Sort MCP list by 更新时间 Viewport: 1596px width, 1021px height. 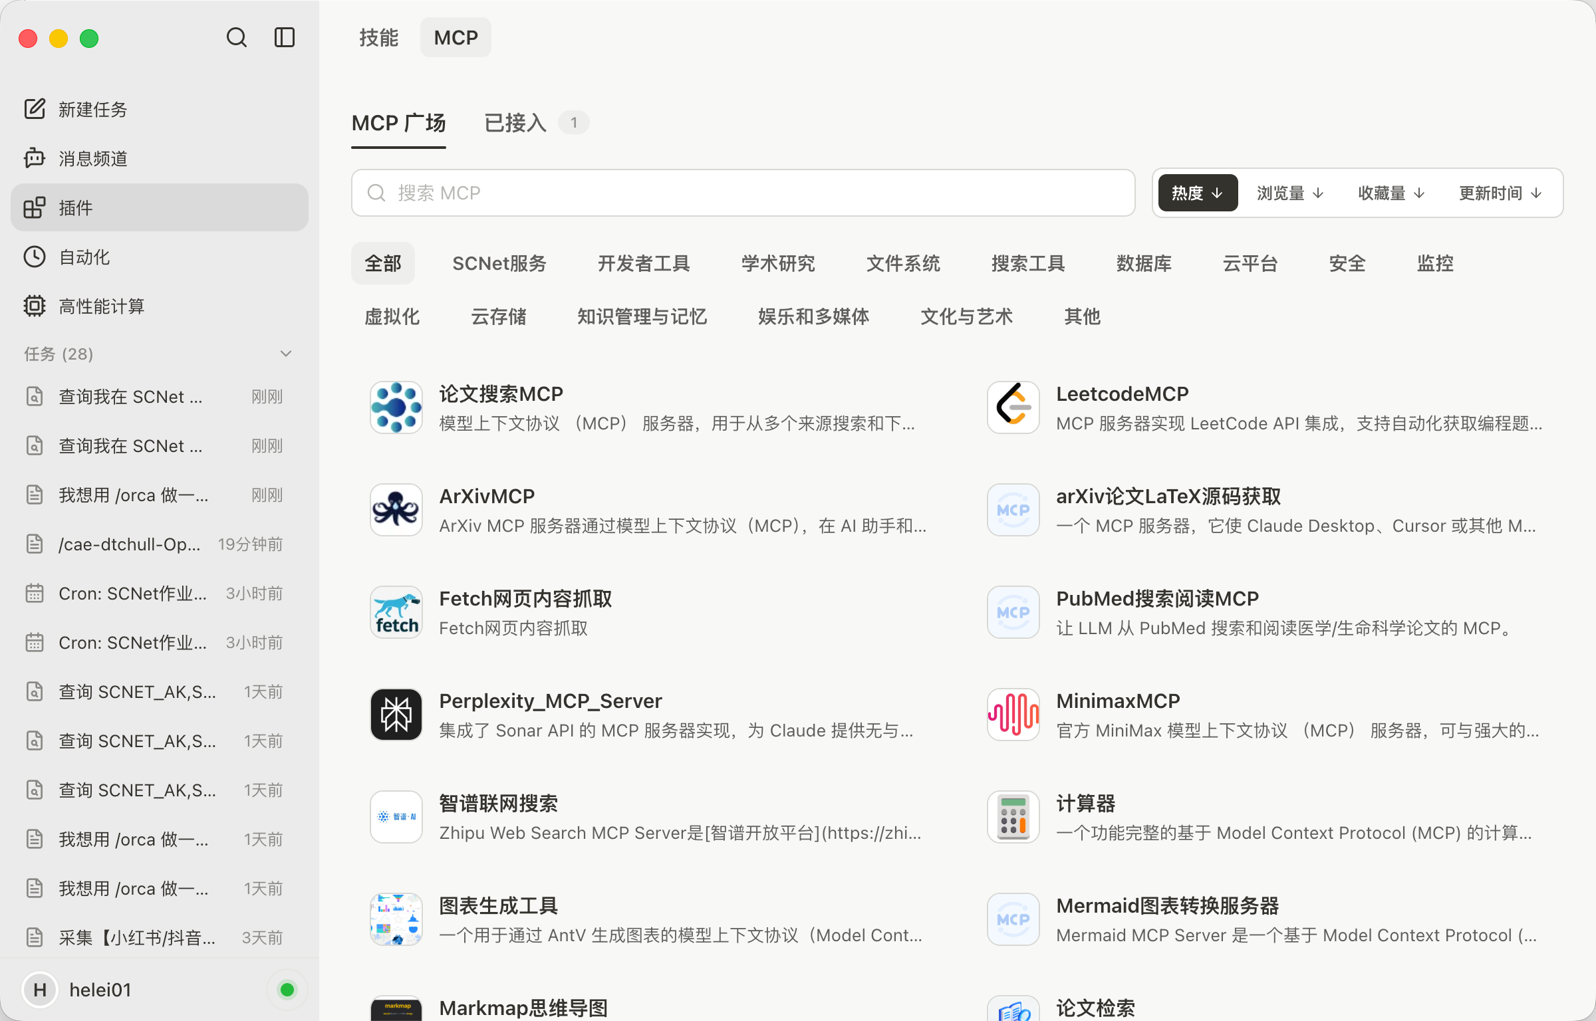[1500, 193]
